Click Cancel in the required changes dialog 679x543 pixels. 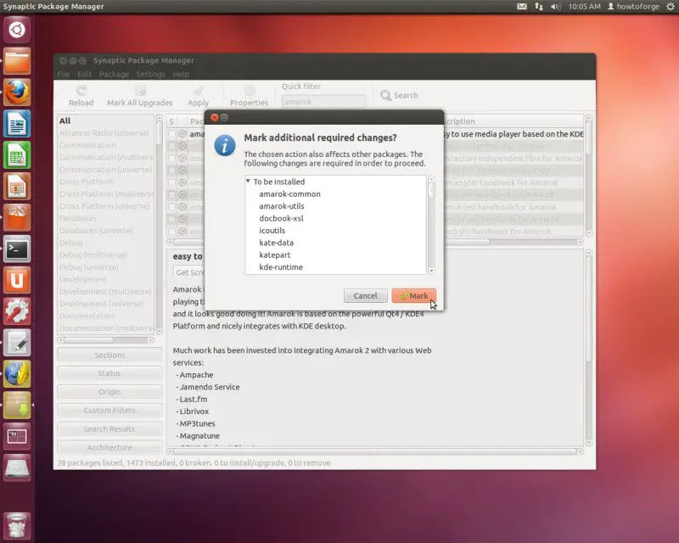(x=366, y=296)
